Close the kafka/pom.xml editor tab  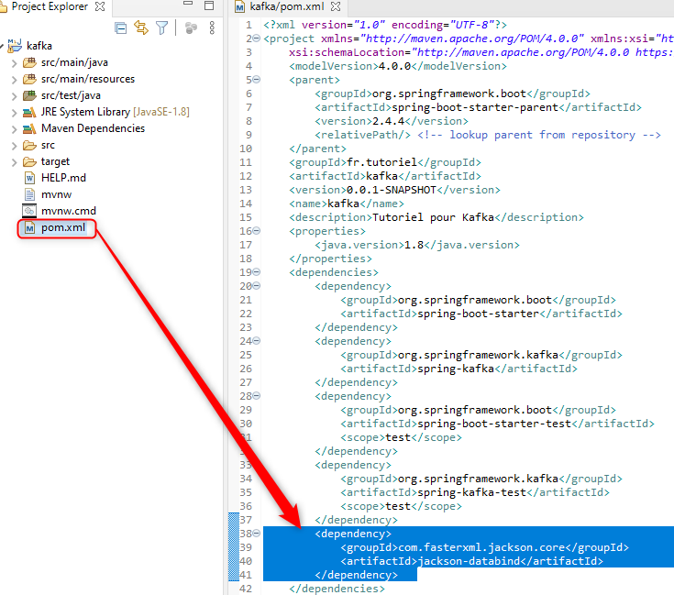tap(334, 7)
